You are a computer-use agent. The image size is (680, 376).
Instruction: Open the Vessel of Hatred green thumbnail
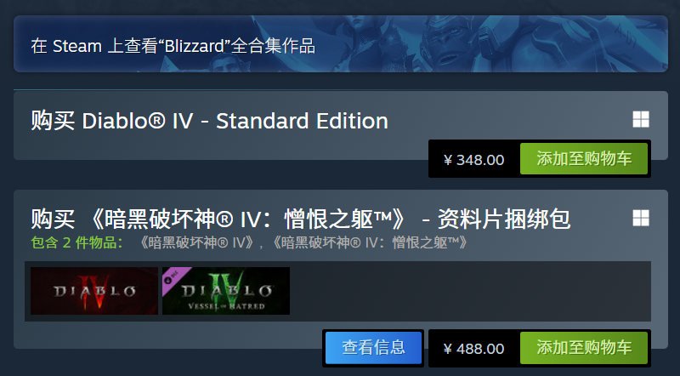coord(226,291)
